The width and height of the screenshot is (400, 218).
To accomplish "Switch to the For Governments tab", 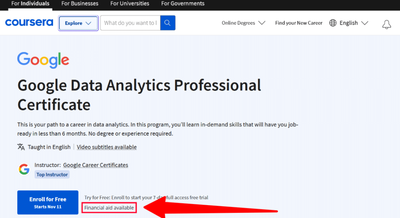I will 183,4.
